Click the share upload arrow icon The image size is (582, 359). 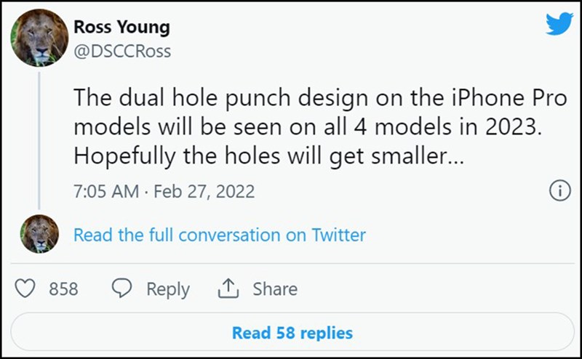pos(228,289)
